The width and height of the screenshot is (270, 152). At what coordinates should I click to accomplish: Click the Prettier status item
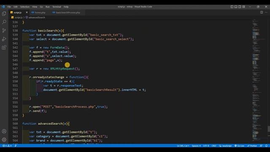pyautogui.click(x=252, y=146)
